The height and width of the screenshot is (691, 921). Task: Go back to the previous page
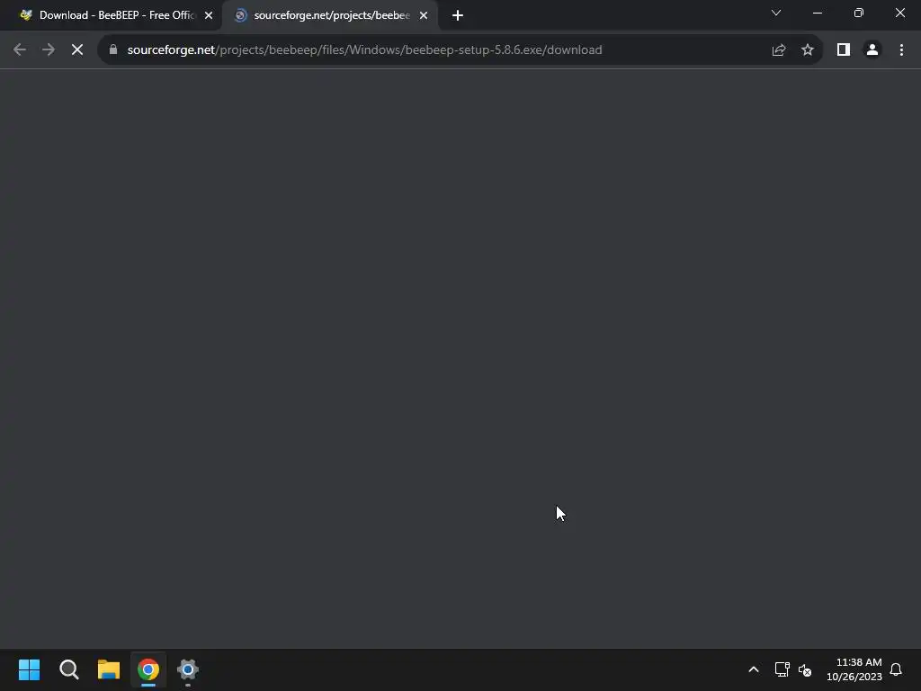click(20, 50)
